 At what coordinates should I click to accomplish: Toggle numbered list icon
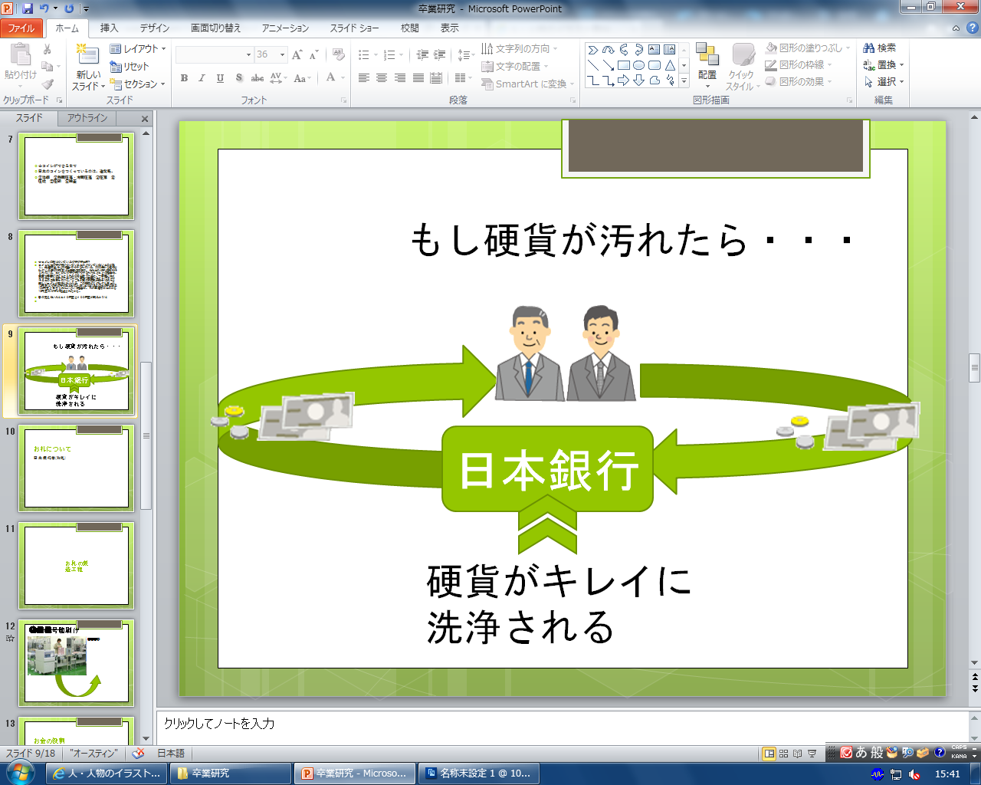click(390, 55)
